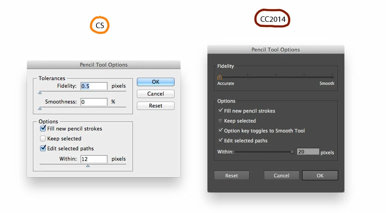Uncheck Fill new pencil strokes in CC2014 dialog
The height and width of the screenshot is (213, 386).
pyautogui.click(x=220, y=111)
